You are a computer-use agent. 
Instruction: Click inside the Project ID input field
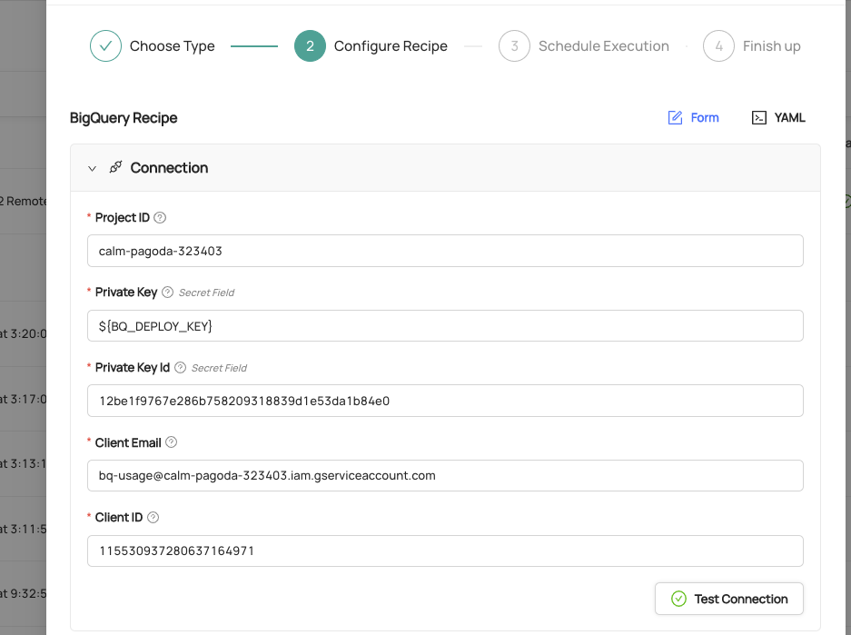pos(445,251)
